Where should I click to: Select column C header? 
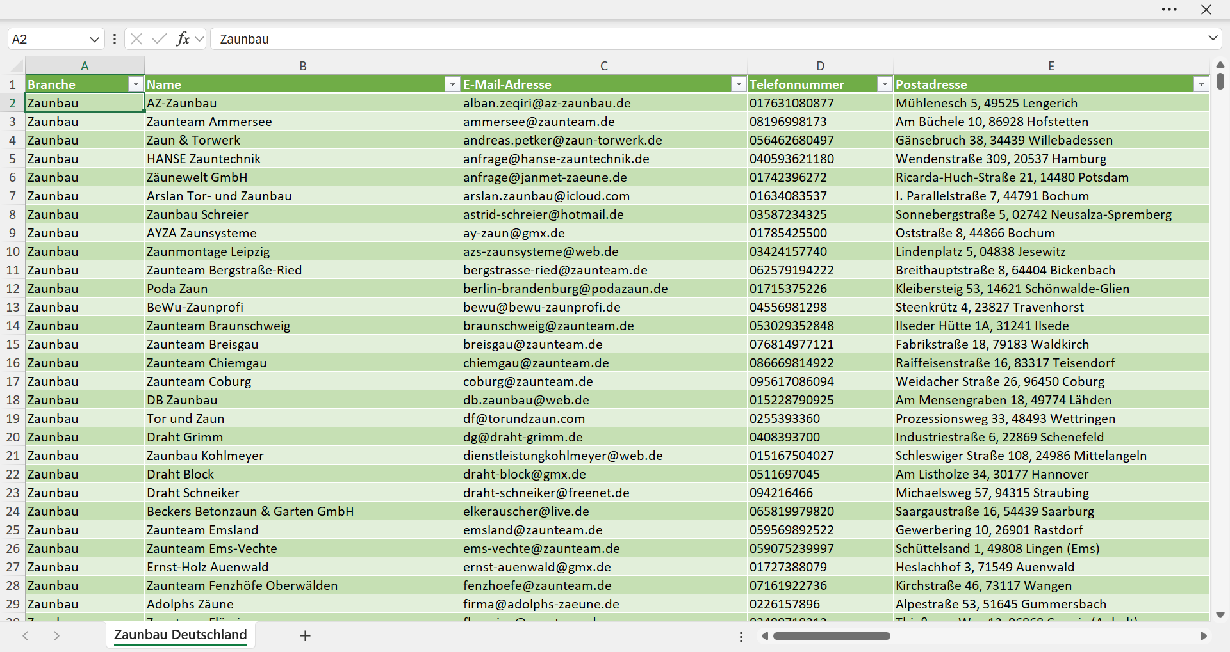[603, 65]
